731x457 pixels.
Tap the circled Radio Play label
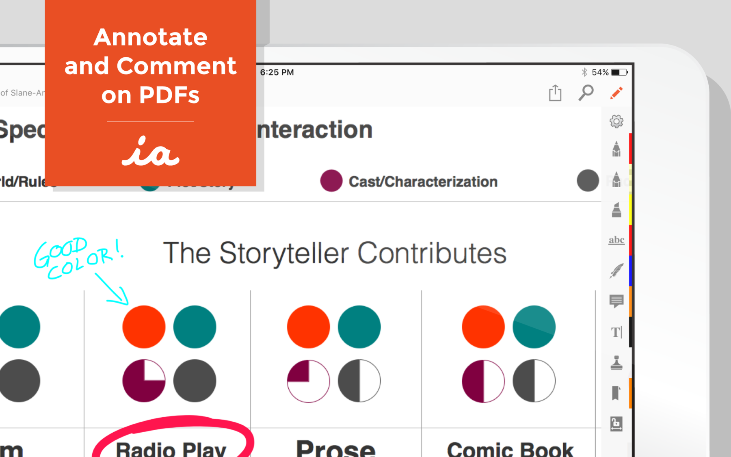pos(171,448)
